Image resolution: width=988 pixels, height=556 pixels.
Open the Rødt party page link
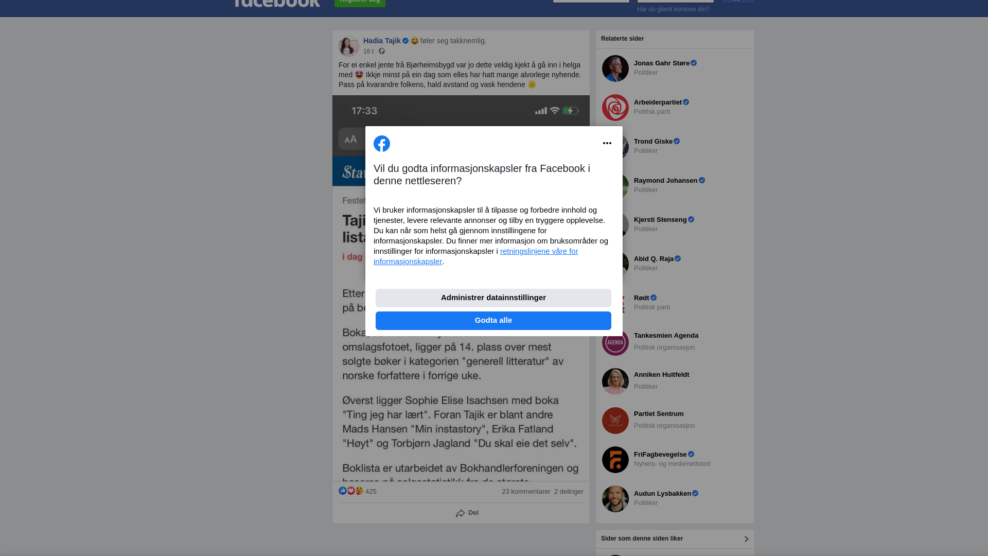pyautogui.click(x=642, y=298)
